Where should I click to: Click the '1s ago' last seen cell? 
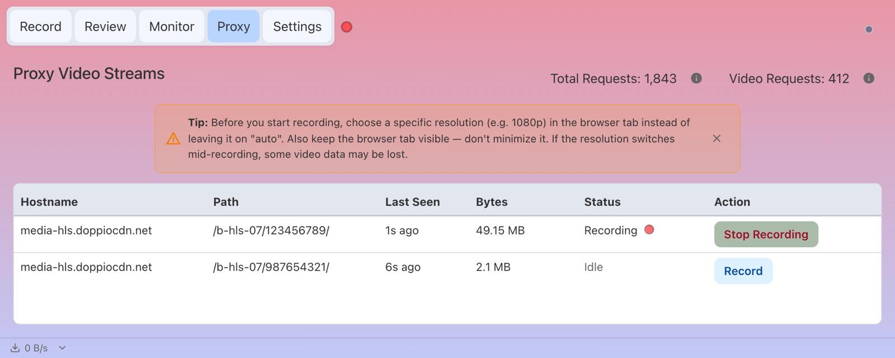402,230
